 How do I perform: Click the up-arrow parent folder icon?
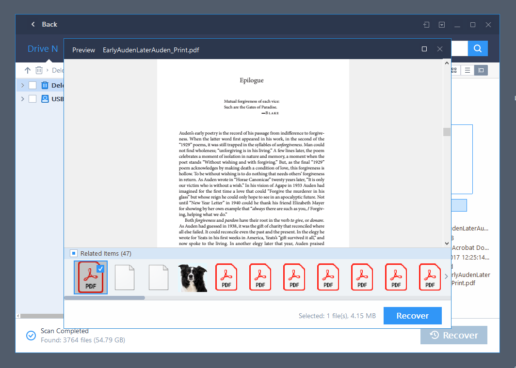28,70
